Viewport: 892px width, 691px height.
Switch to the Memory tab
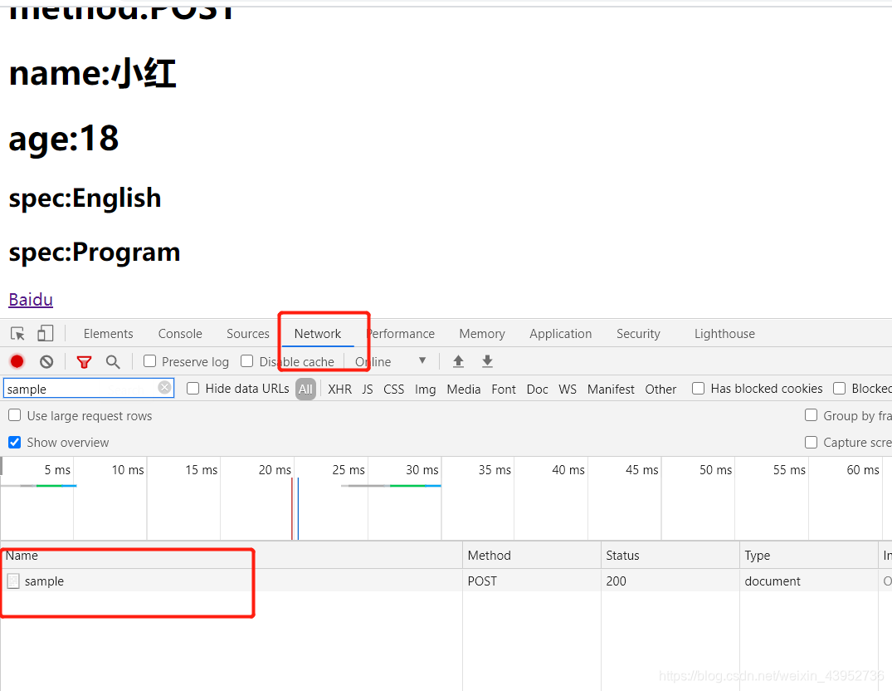pos(482,334)
